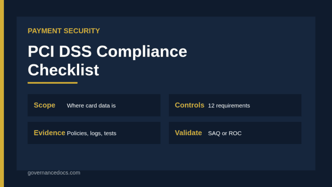This screenshot has height=187, width=332.
Task: Select '12 requirements' text
Action: pos(229,105)
